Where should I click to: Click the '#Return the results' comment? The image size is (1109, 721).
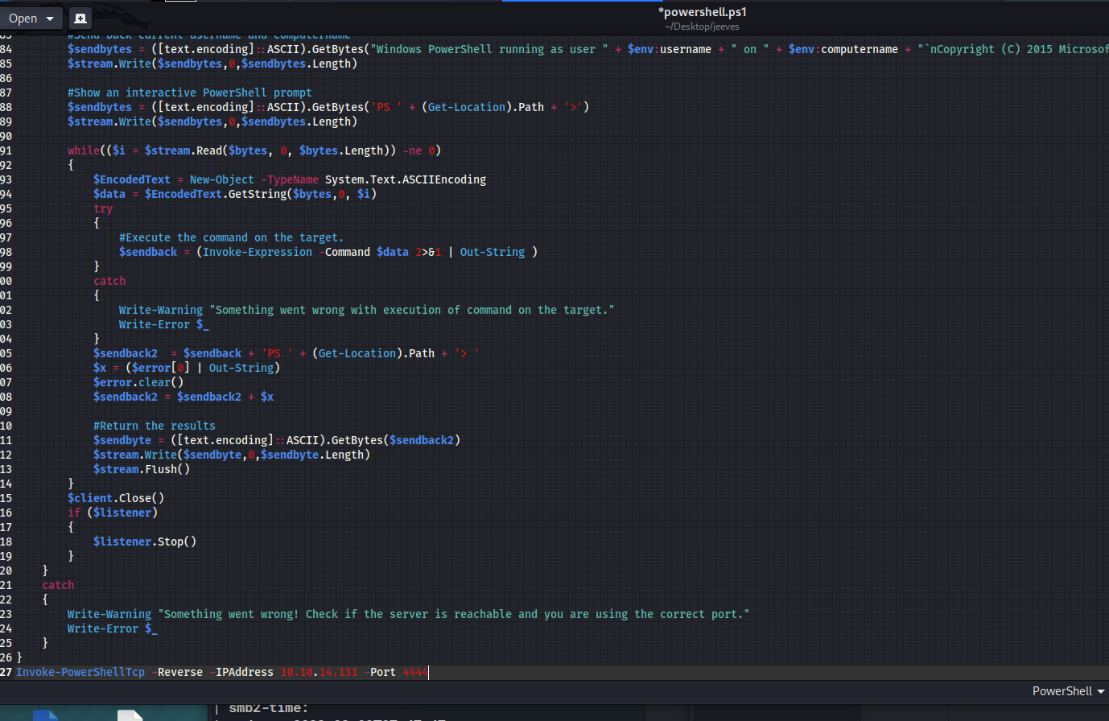tap(155, 426)
